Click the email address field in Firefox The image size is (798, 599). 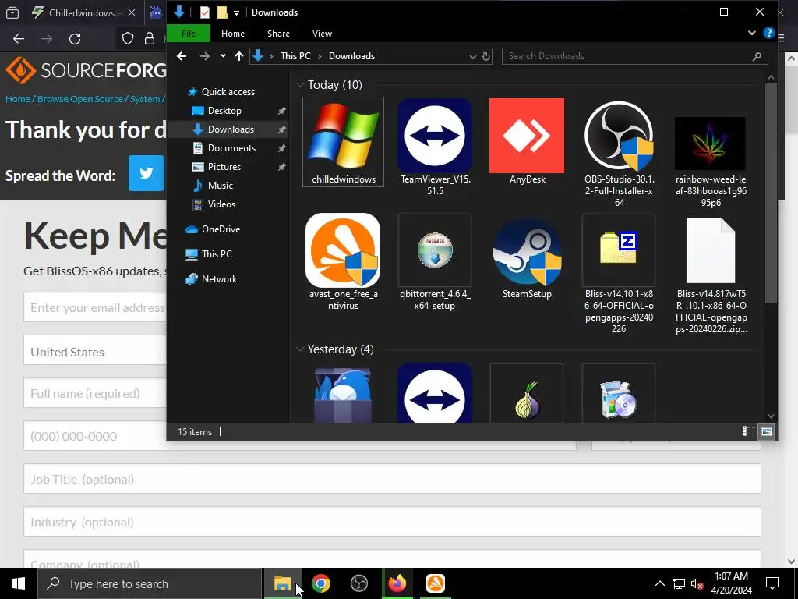click(x=94, y=307)
